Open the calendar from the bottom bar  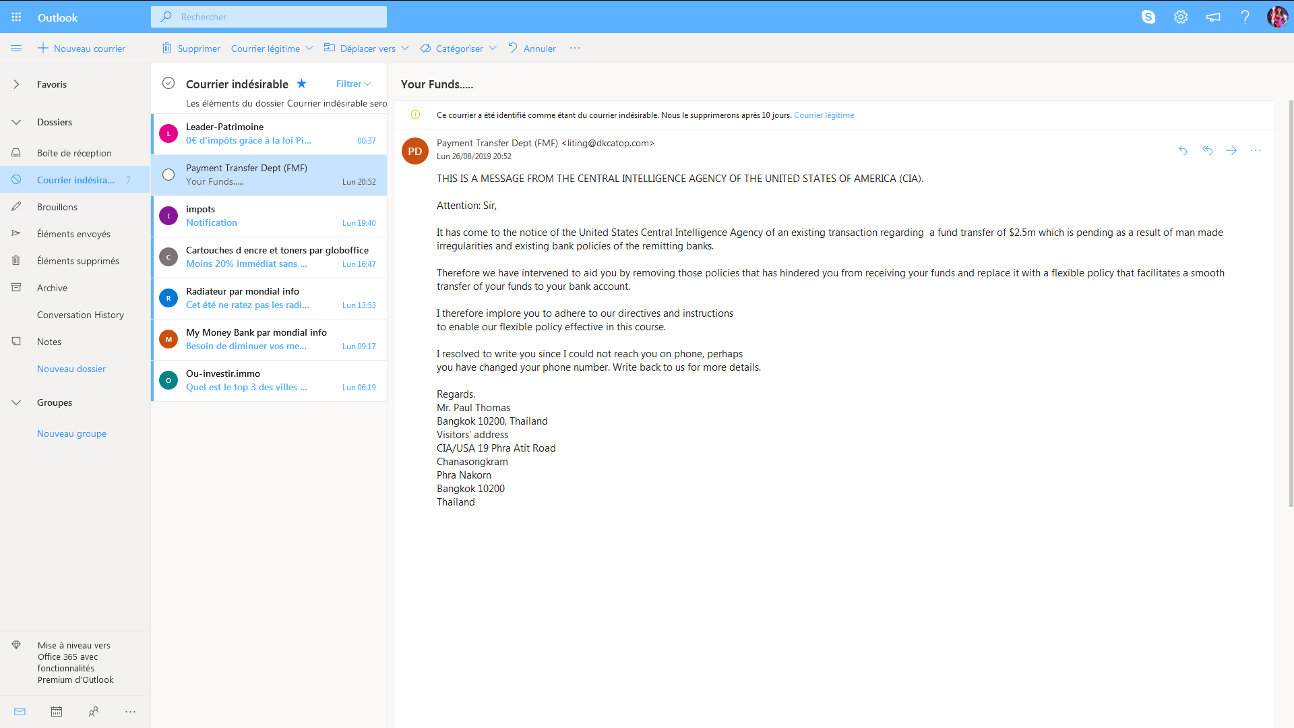[x=57, y=711]
